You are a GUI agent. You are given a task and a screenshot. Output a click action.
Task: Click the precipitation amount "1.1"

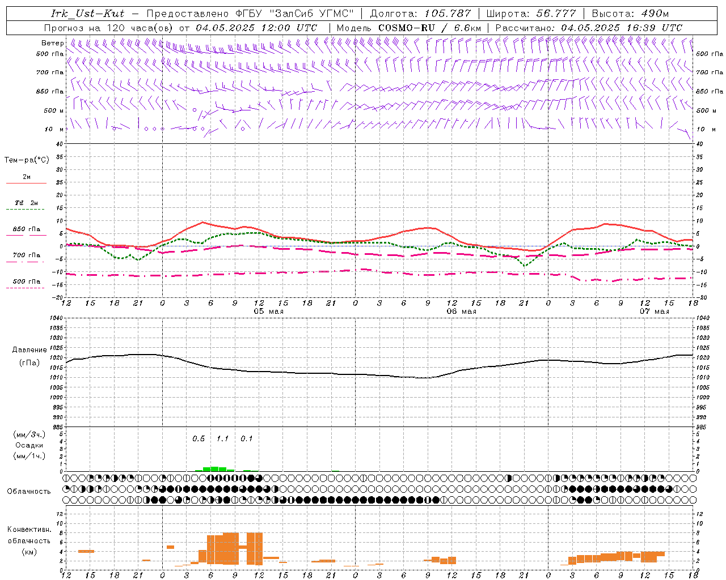point(222,439)
